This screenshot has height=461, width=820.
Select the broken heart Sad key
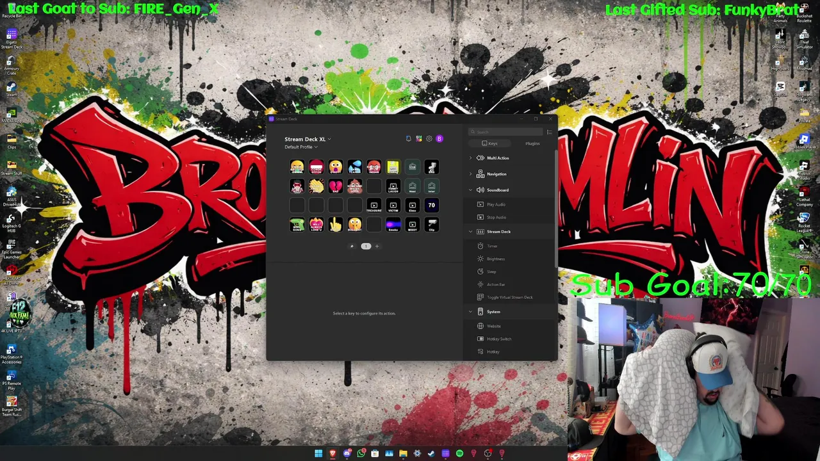pyautogui.click(x=336, y=186)
